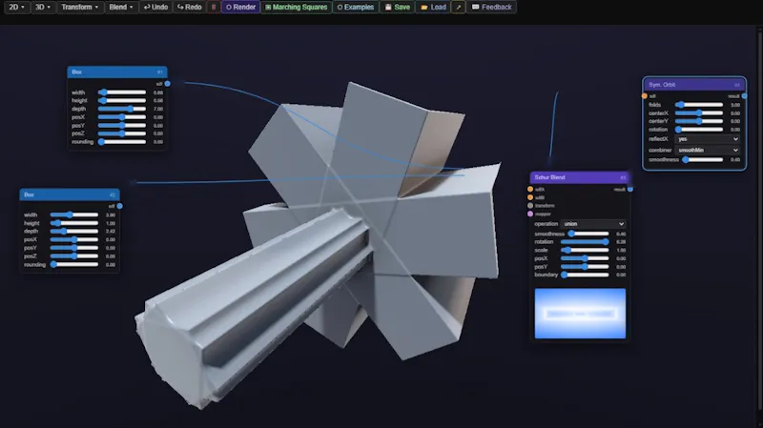Click the Redo button
Viewport: 763px width, 428px height.
point(189,7)
